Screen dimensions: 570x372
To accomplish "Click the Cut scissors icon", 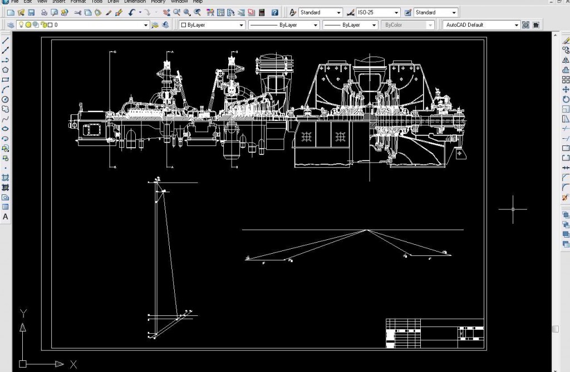I will click(x=78, y=13).
